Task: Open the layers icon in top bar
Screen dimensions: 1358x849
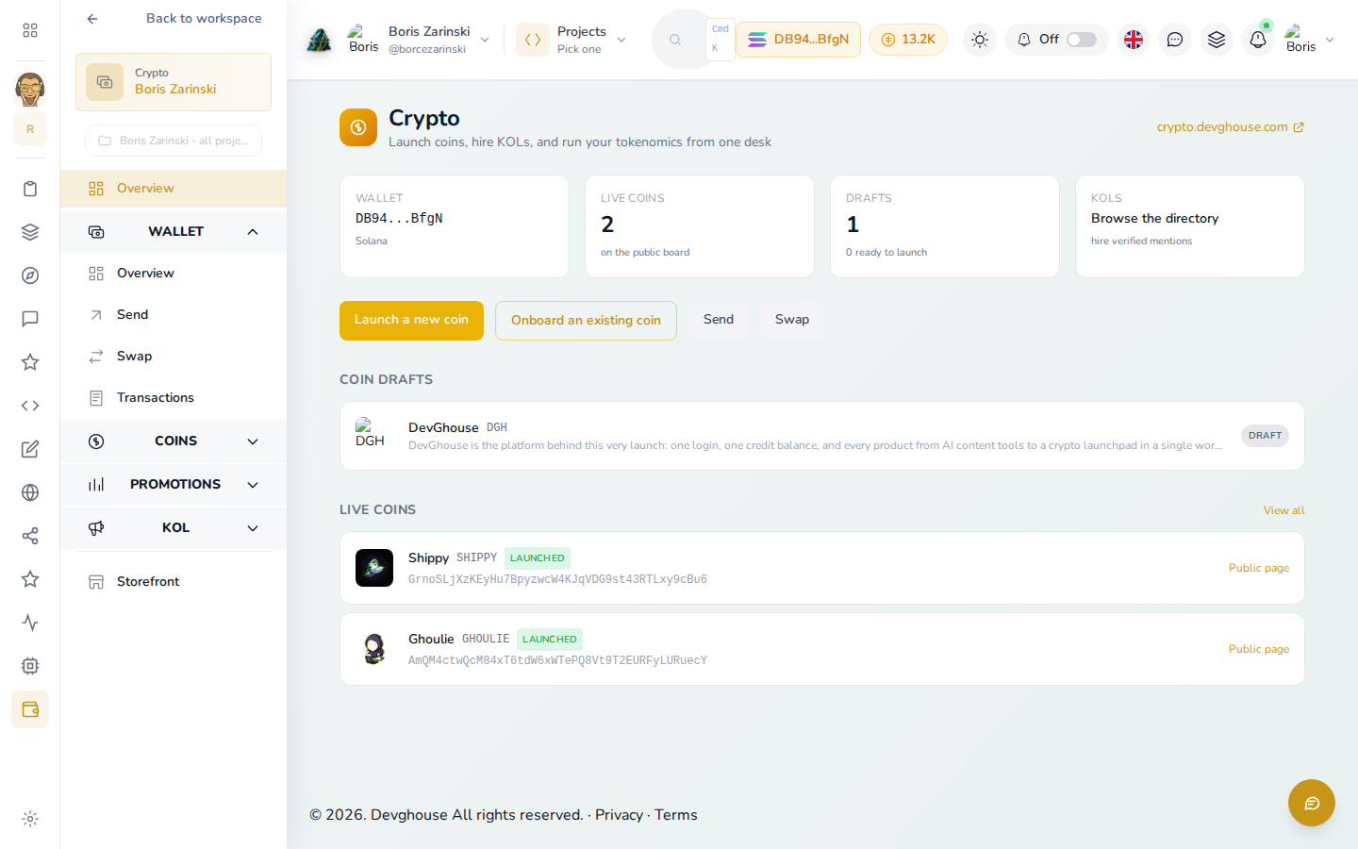Action: [1217, 40]
